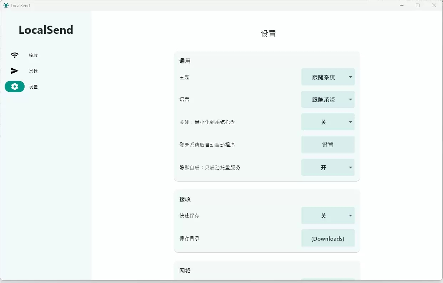Open the 发送 tab label in the sidebar
Screen dimensions: 443x283
34,71
